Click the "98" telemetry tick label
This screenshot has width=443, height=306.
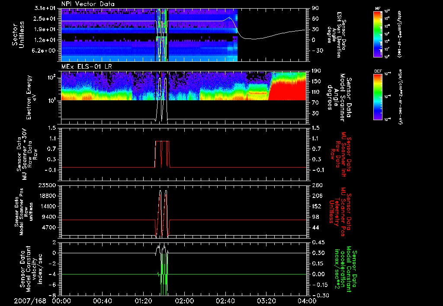(315, 217)
